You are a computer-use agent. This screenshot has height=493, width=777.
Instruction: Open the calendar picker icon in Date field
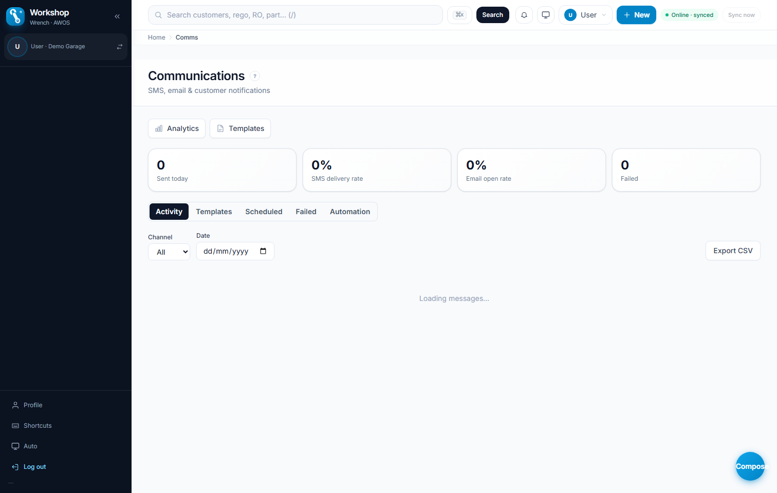click(x=263, y=251)
